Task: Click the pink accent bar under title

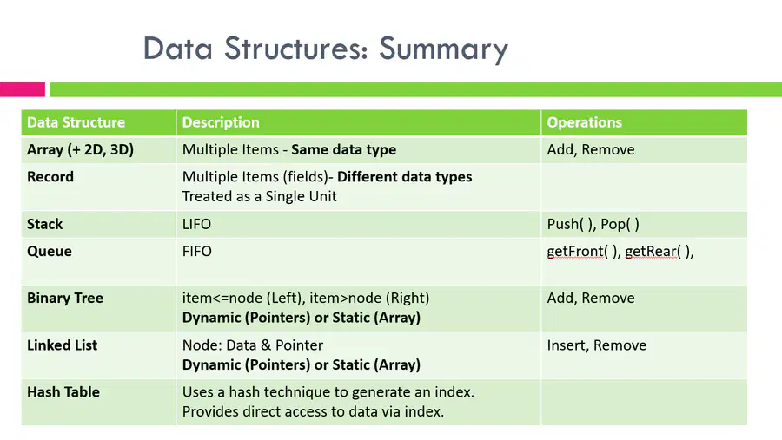Action: [x=23, y=89]
